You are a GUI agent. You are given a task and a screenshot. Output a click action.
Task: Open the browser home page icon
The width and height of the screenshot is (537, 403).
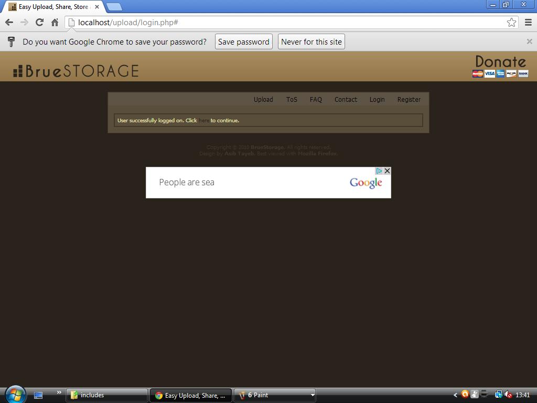pos(55,23)
